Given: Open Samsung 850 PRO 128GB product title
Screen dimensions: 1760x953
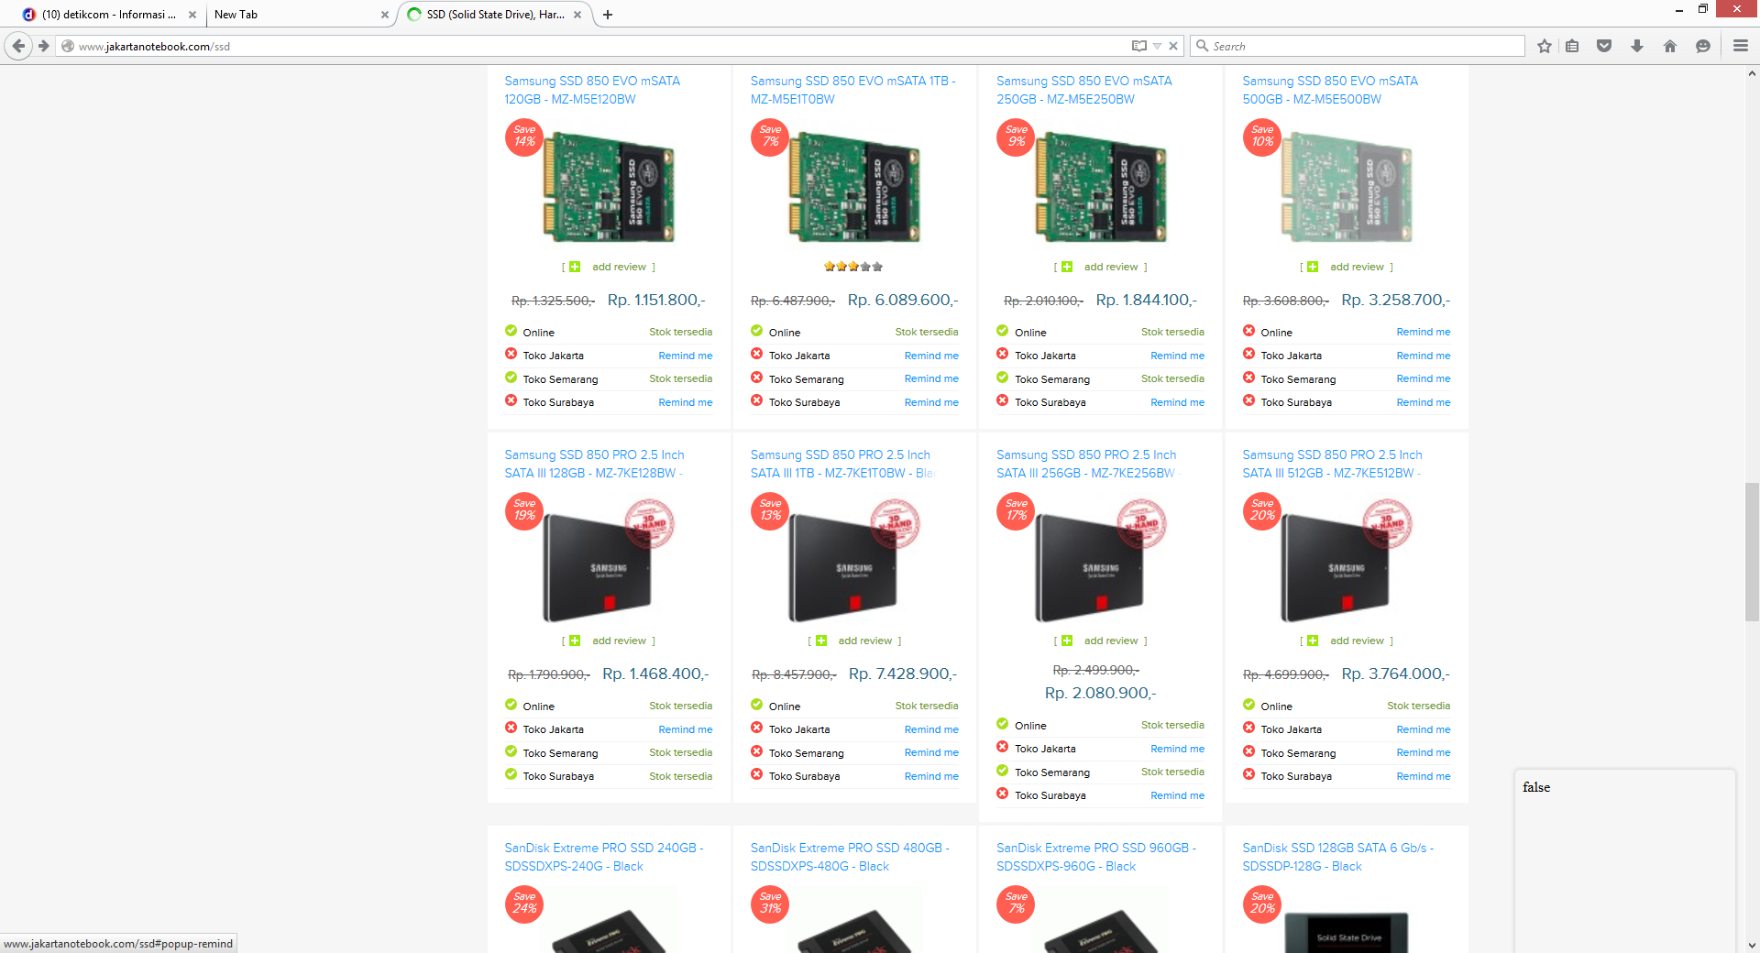Looking at the screenshot, I should (x=594, y=464).
